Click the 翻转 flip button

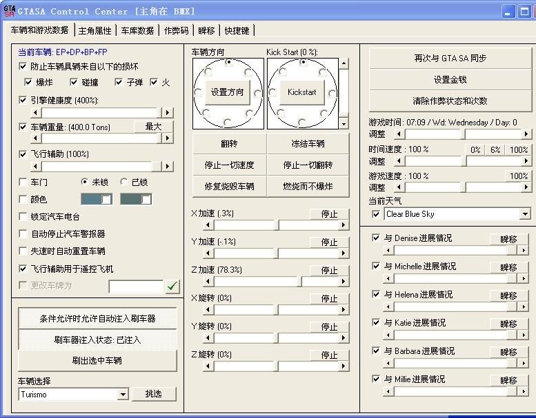click(229, 144)
